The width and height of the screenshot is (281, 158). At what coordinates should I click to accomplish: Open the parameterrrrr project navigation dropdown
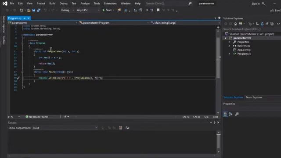pos(43,23)
